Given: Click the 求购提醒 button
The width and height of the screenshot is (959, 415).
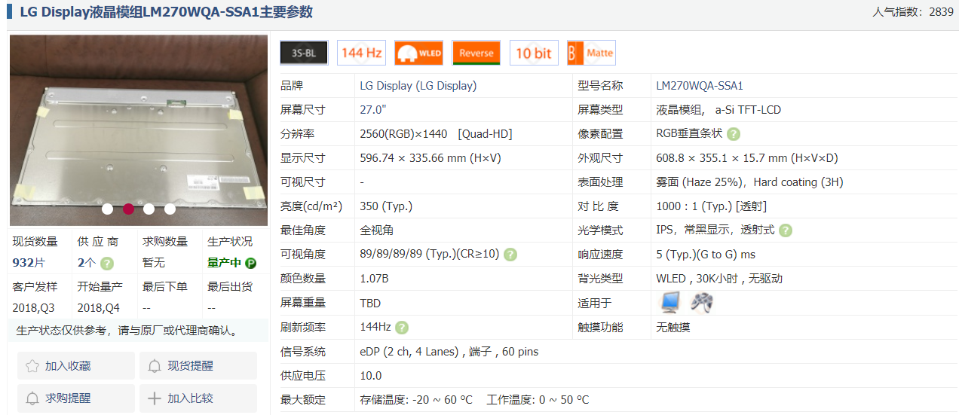Looking at the screenshot, I should (x=76, y=398).
